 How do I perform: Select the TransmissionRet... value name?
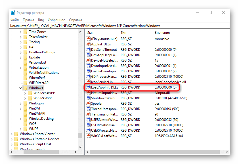coord(104,114)
